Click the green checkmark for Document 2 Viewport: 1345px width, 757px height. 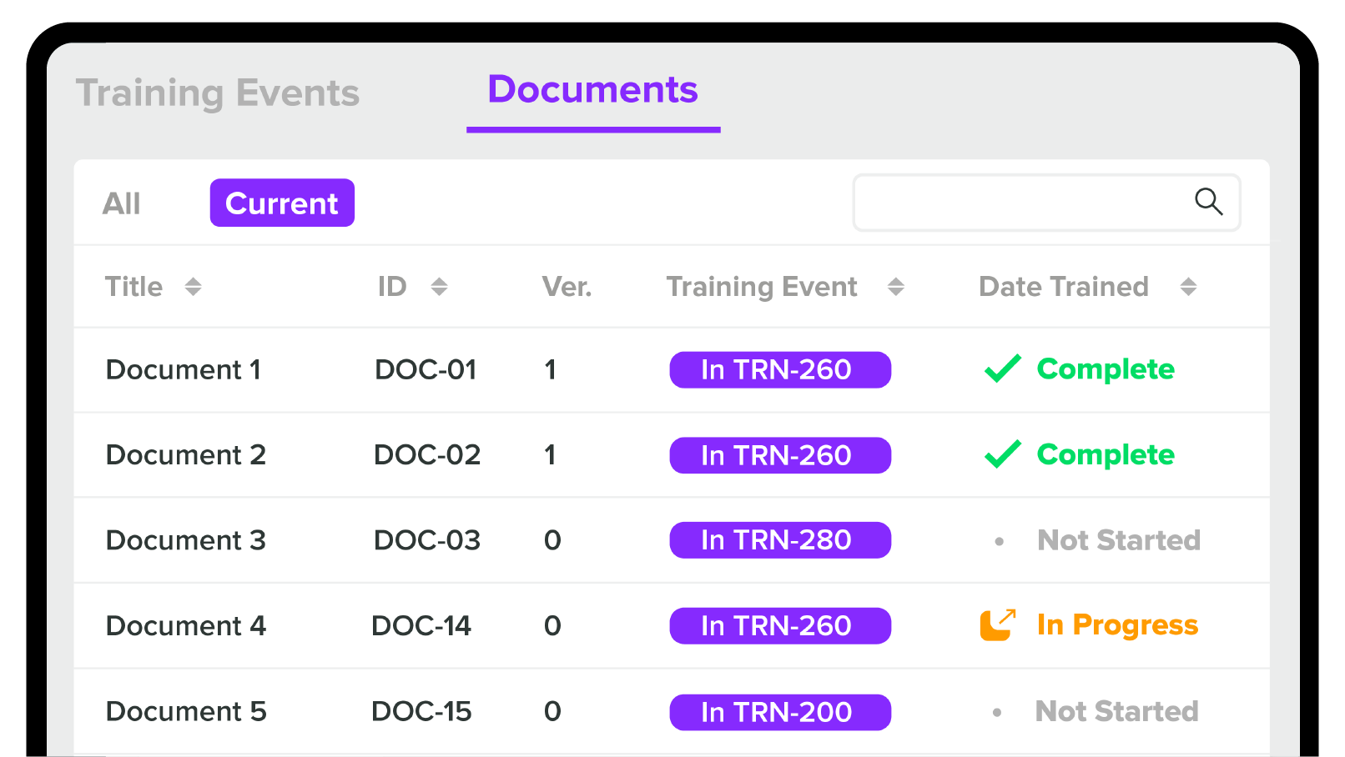pyautogui.click(x=1002, y=454)
